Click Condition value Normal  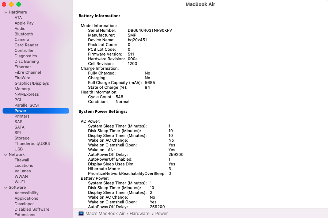click(x=122, y=102)
